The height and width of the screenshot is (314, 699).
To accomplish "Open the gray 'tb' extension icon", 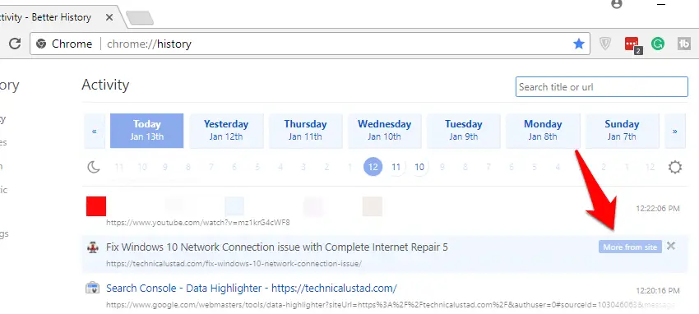I will 684,44.
